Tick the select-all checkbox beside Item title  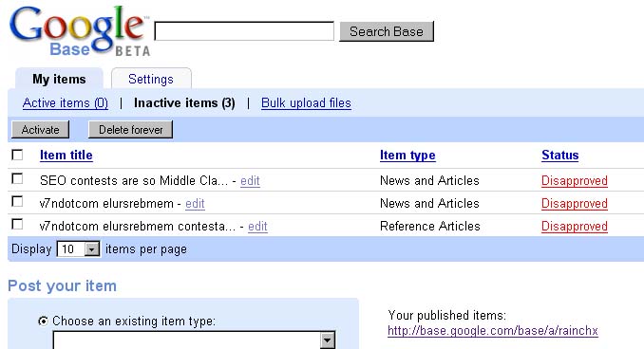[17, 155]
